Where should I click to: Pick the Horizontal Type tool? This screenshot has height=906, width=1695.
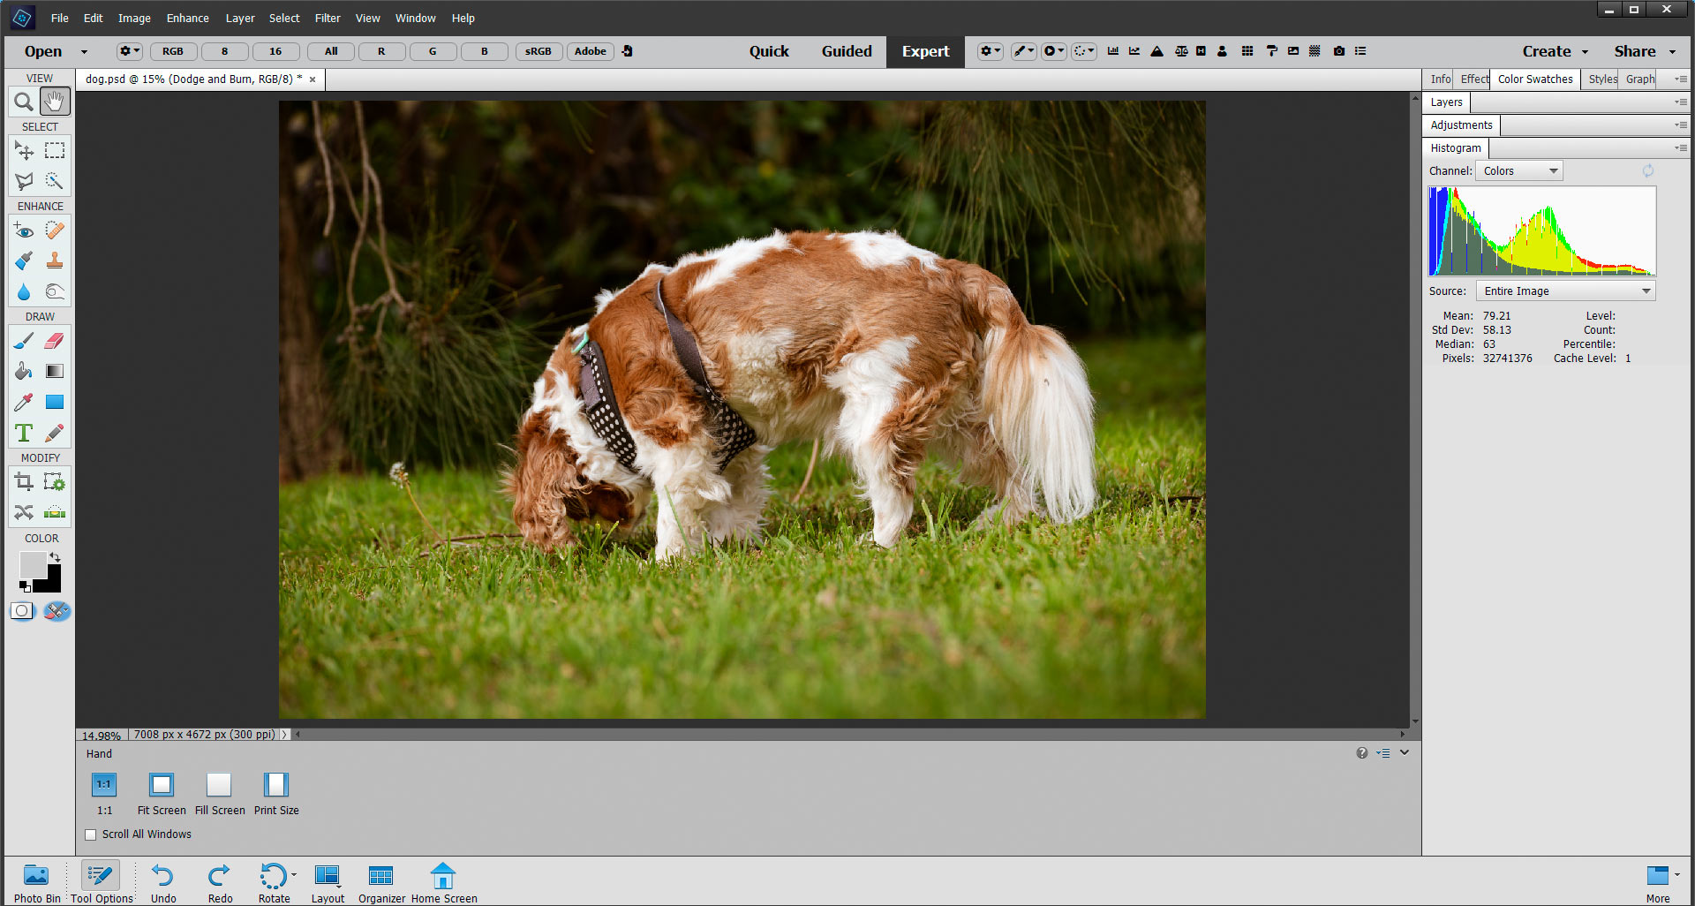pos(24,434)
